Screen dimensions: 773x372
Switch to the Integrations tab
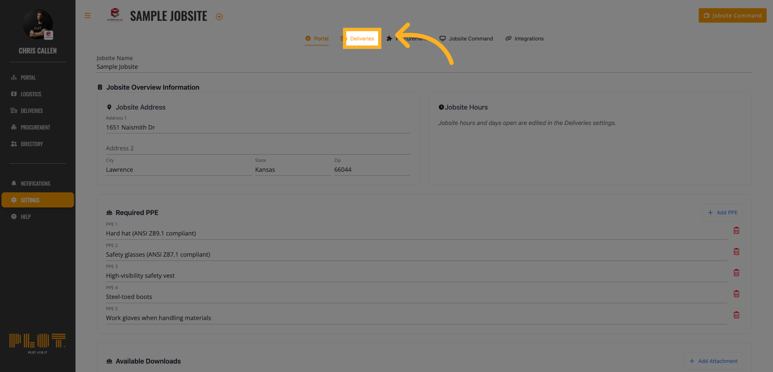[529, 39]
